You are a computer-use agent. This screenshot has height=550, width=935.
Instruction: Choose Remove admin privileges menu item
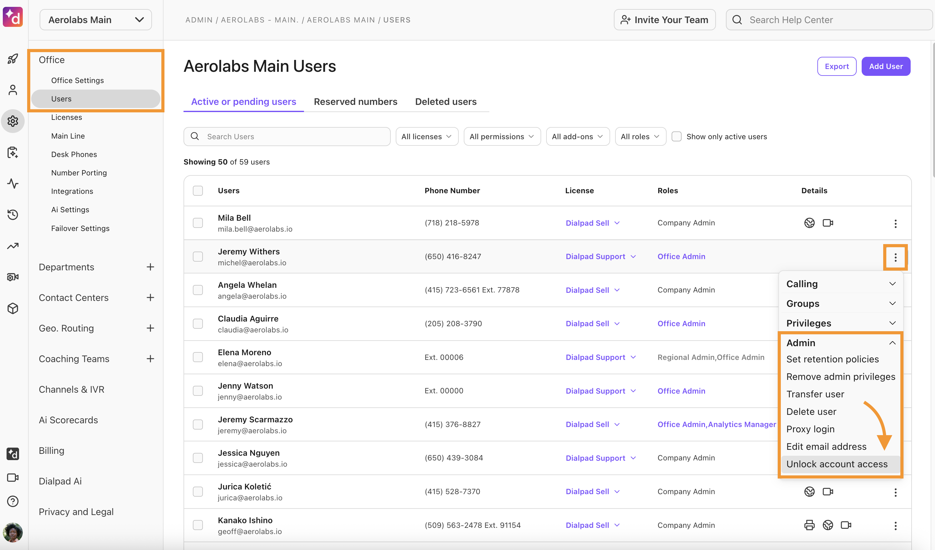pyautogui.click(x=840, y=377)
